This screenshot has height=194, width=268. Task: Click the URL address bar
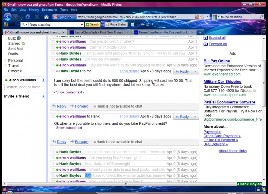click(136, 17)
